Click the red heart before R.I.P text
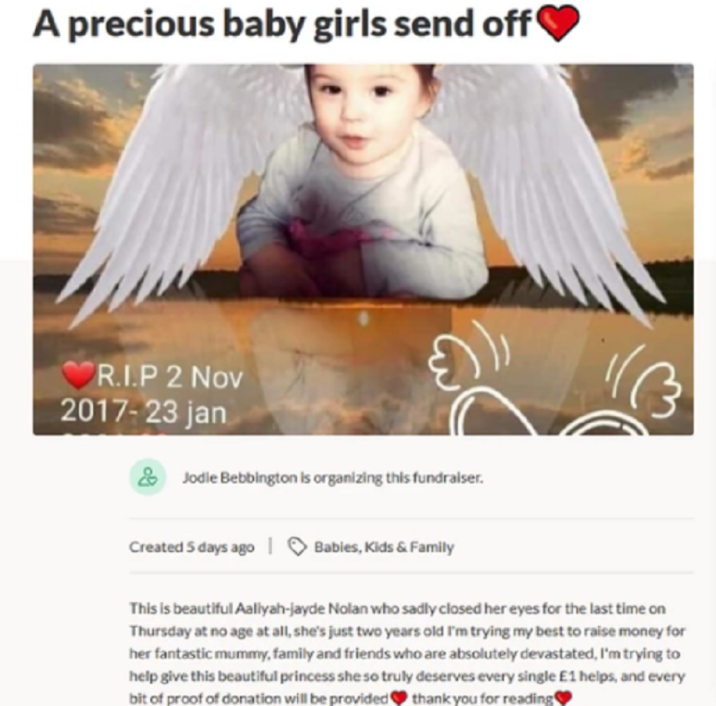 pos(77,375)
